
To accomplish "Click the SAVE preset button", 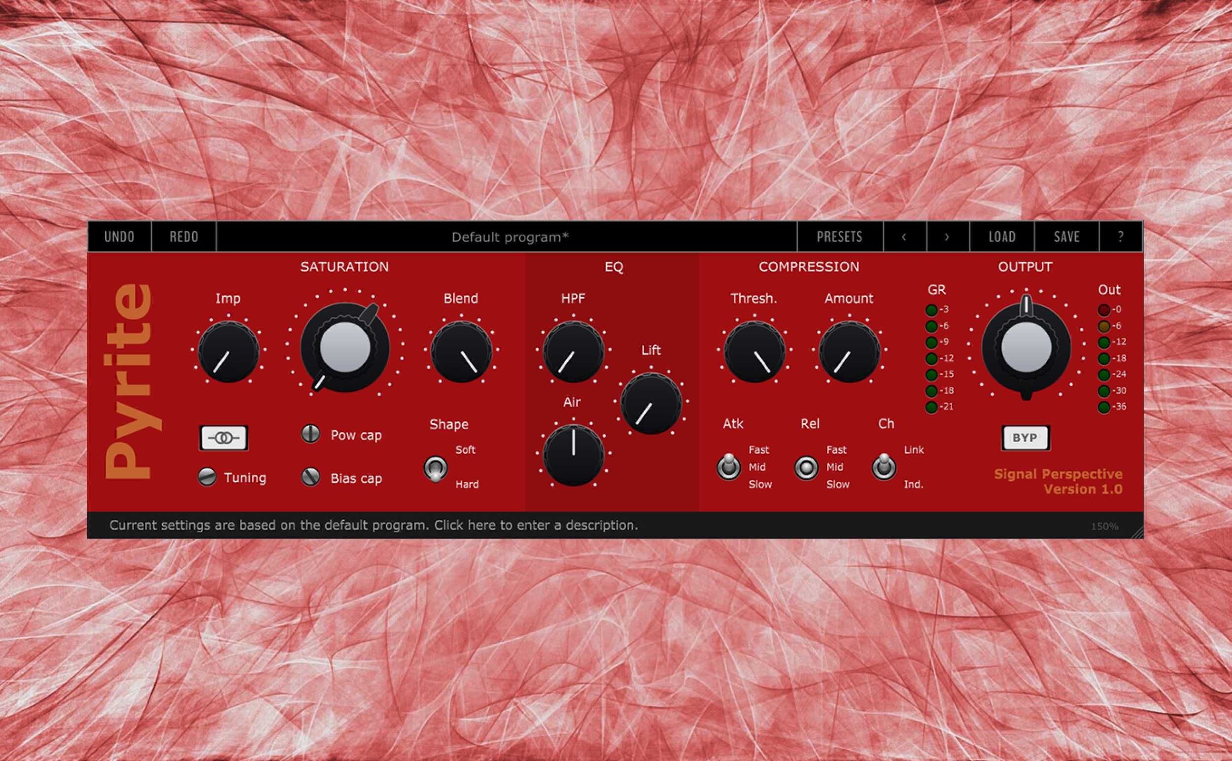I will click(1066, 237).
